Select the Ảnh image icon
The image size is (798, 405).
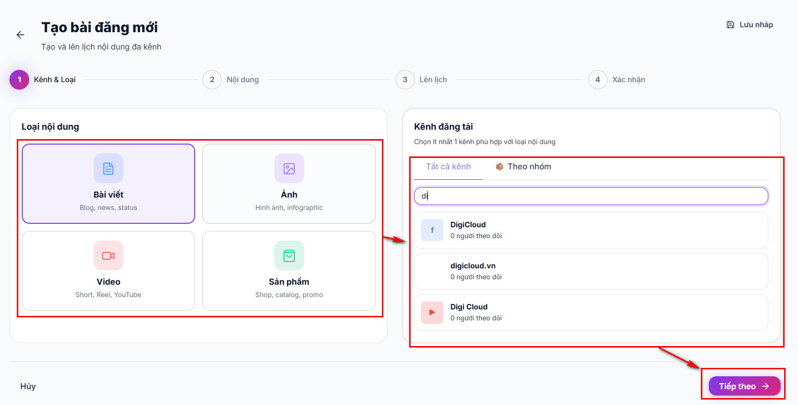click(x=289, y=168)
